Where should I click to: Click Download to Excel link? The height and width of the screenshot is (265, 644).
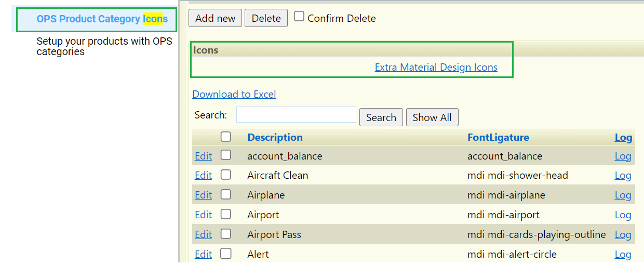point(234,94)
